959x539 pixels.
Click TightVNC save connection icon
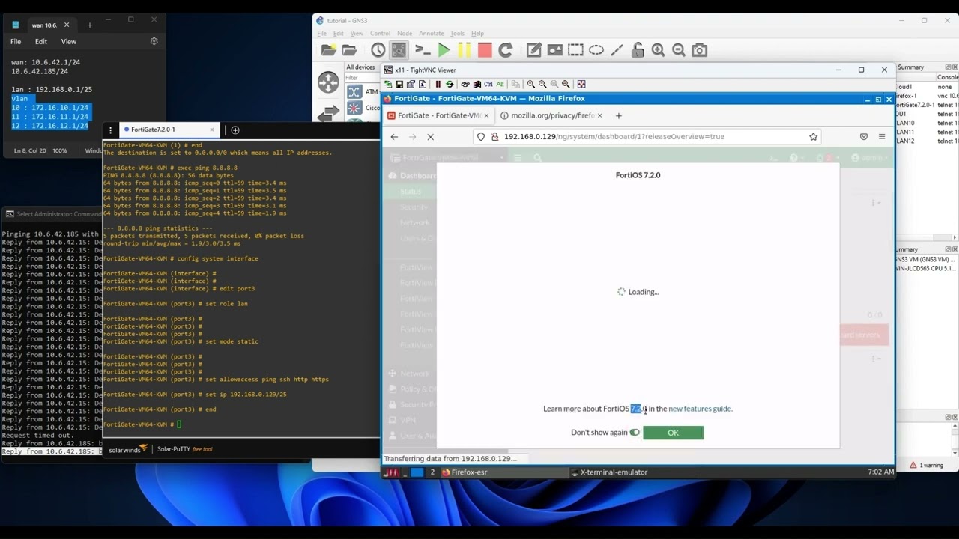point(399,84)
